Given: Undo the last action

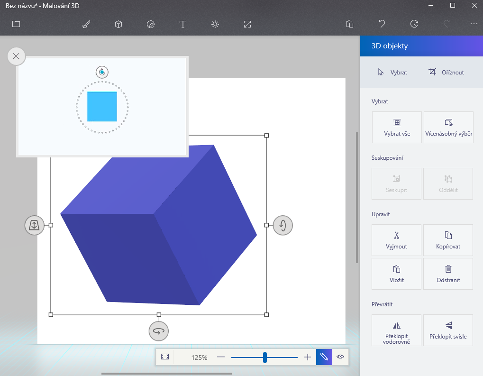Looking at the screenshot, I should point(382,24).
